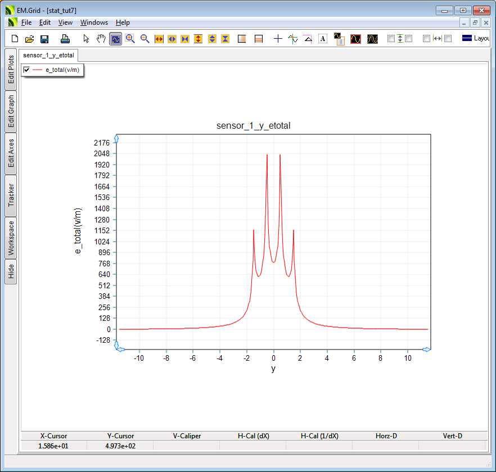This screenshot has height=472, width=496.
Task: Save the graph using the floppy disk icon
Action: tap(44, 39)
